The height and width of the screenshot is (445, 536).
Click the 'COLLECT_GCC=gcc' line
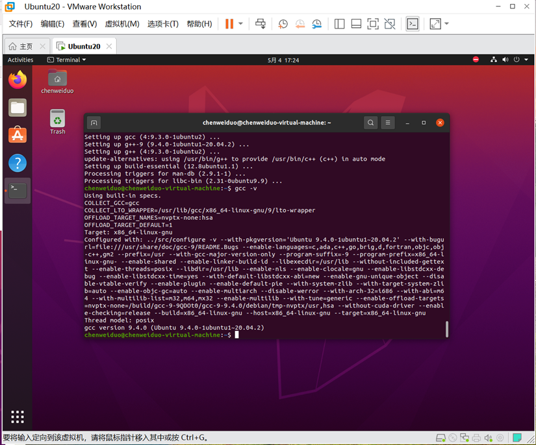pyautogui.click(x=112, y=203)
